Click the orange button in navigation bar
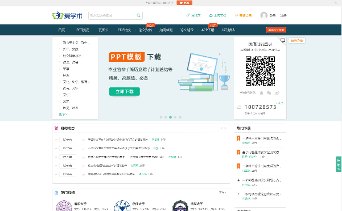This screenshot has width=342, height=211. 276,30
